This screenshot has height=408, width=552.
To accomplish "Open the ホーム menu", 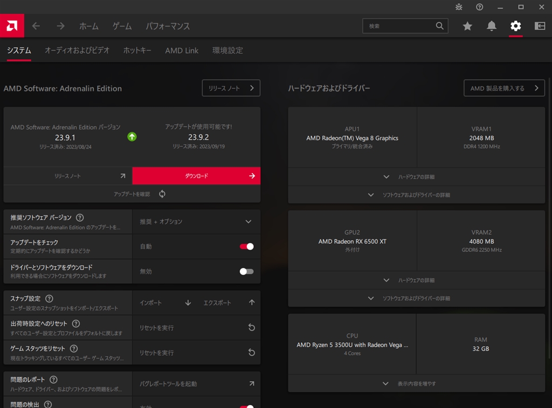I will pyautogui.click(x=89, y=26).
